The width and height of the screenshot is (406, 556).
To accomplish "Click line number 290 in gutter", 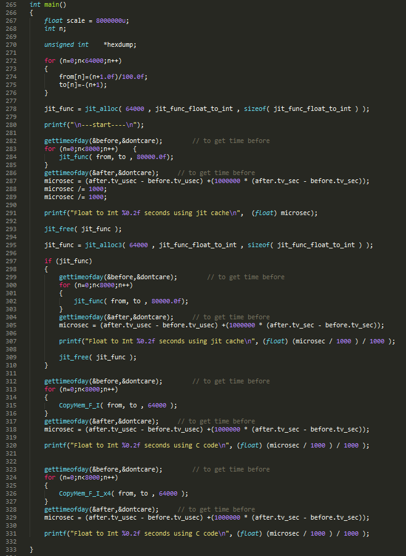I will pyautogui.click(x=11, y=205).
